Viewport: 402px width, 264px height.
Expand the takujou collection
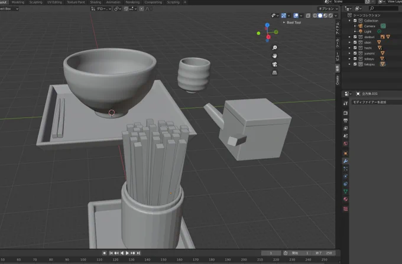(349, 64)
